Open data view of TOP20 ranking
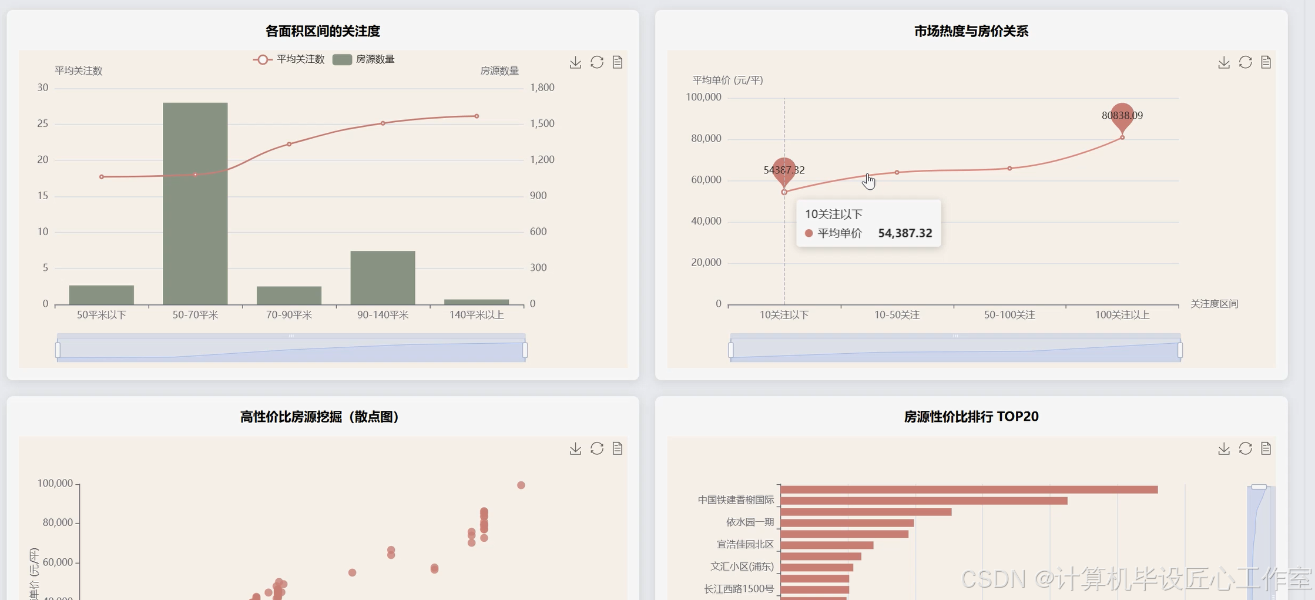The height and width of the screenshot is (600, 1315). (x=1266, y=448)
